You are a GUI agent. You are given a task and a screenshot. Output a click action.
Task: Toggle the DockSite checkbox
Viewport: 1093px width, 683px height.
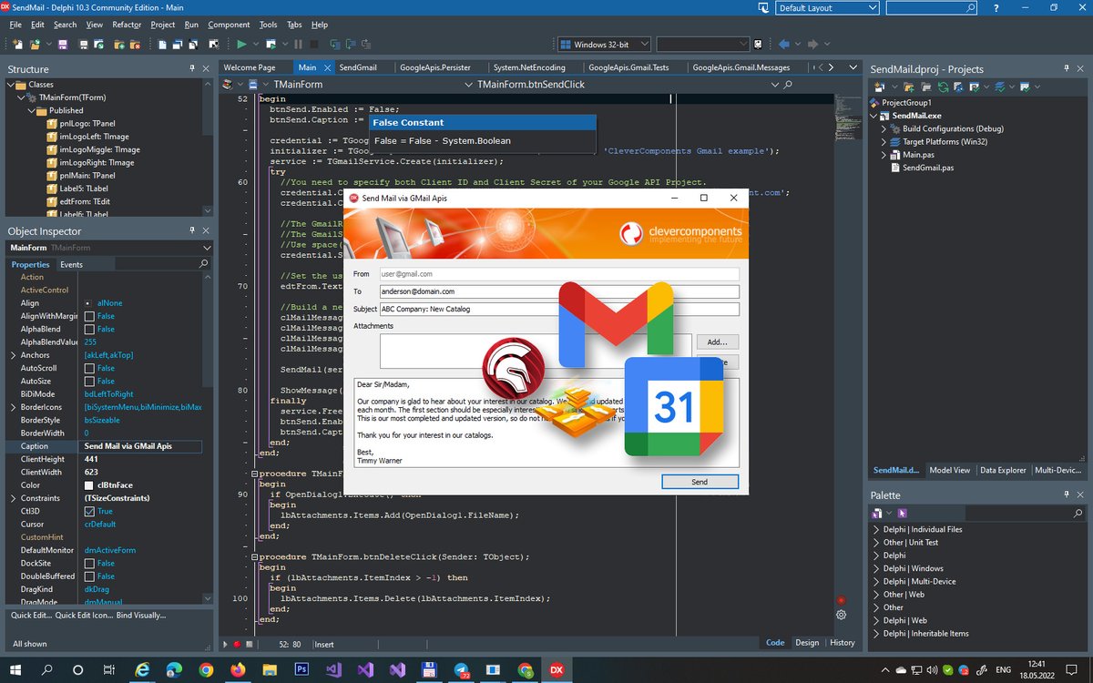coord(89,563)
